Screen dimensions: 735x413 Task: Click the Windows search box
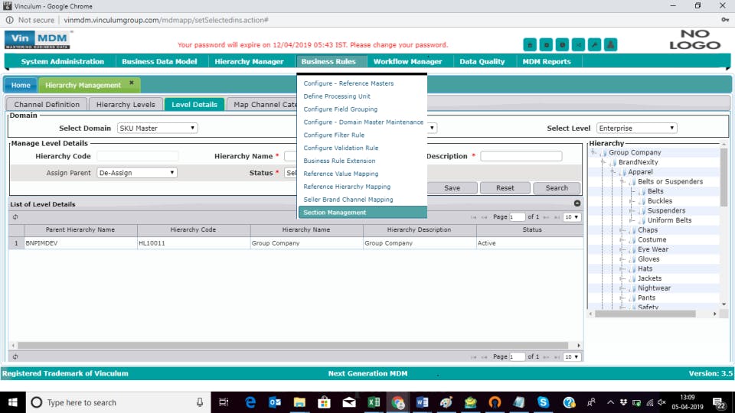pos(119,402)
